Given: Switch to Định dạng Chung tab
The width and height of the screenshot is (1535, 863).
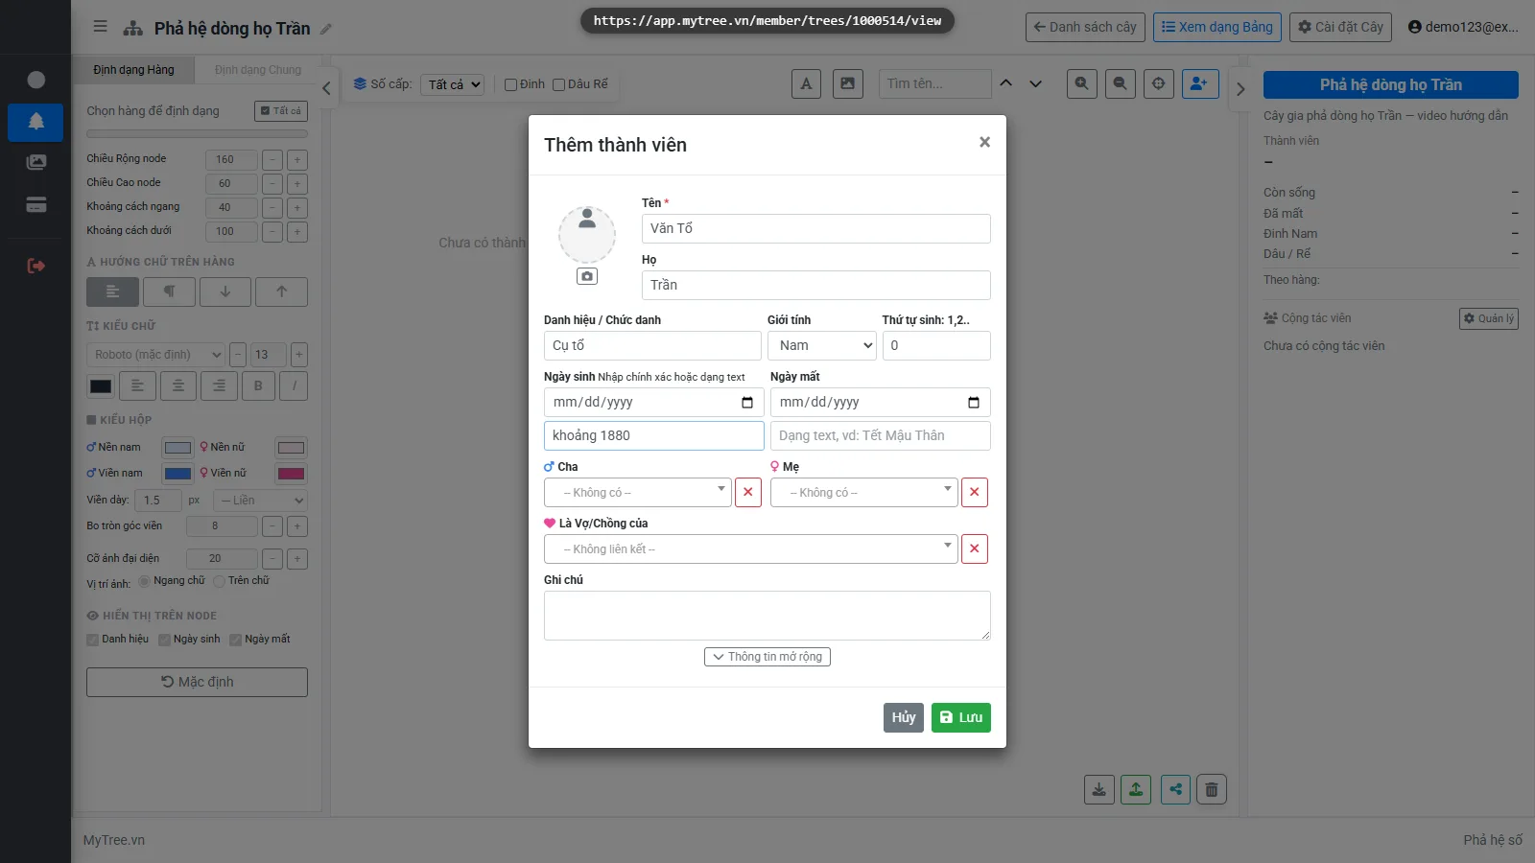Looking at the screenshot, I should click(258, 70).
